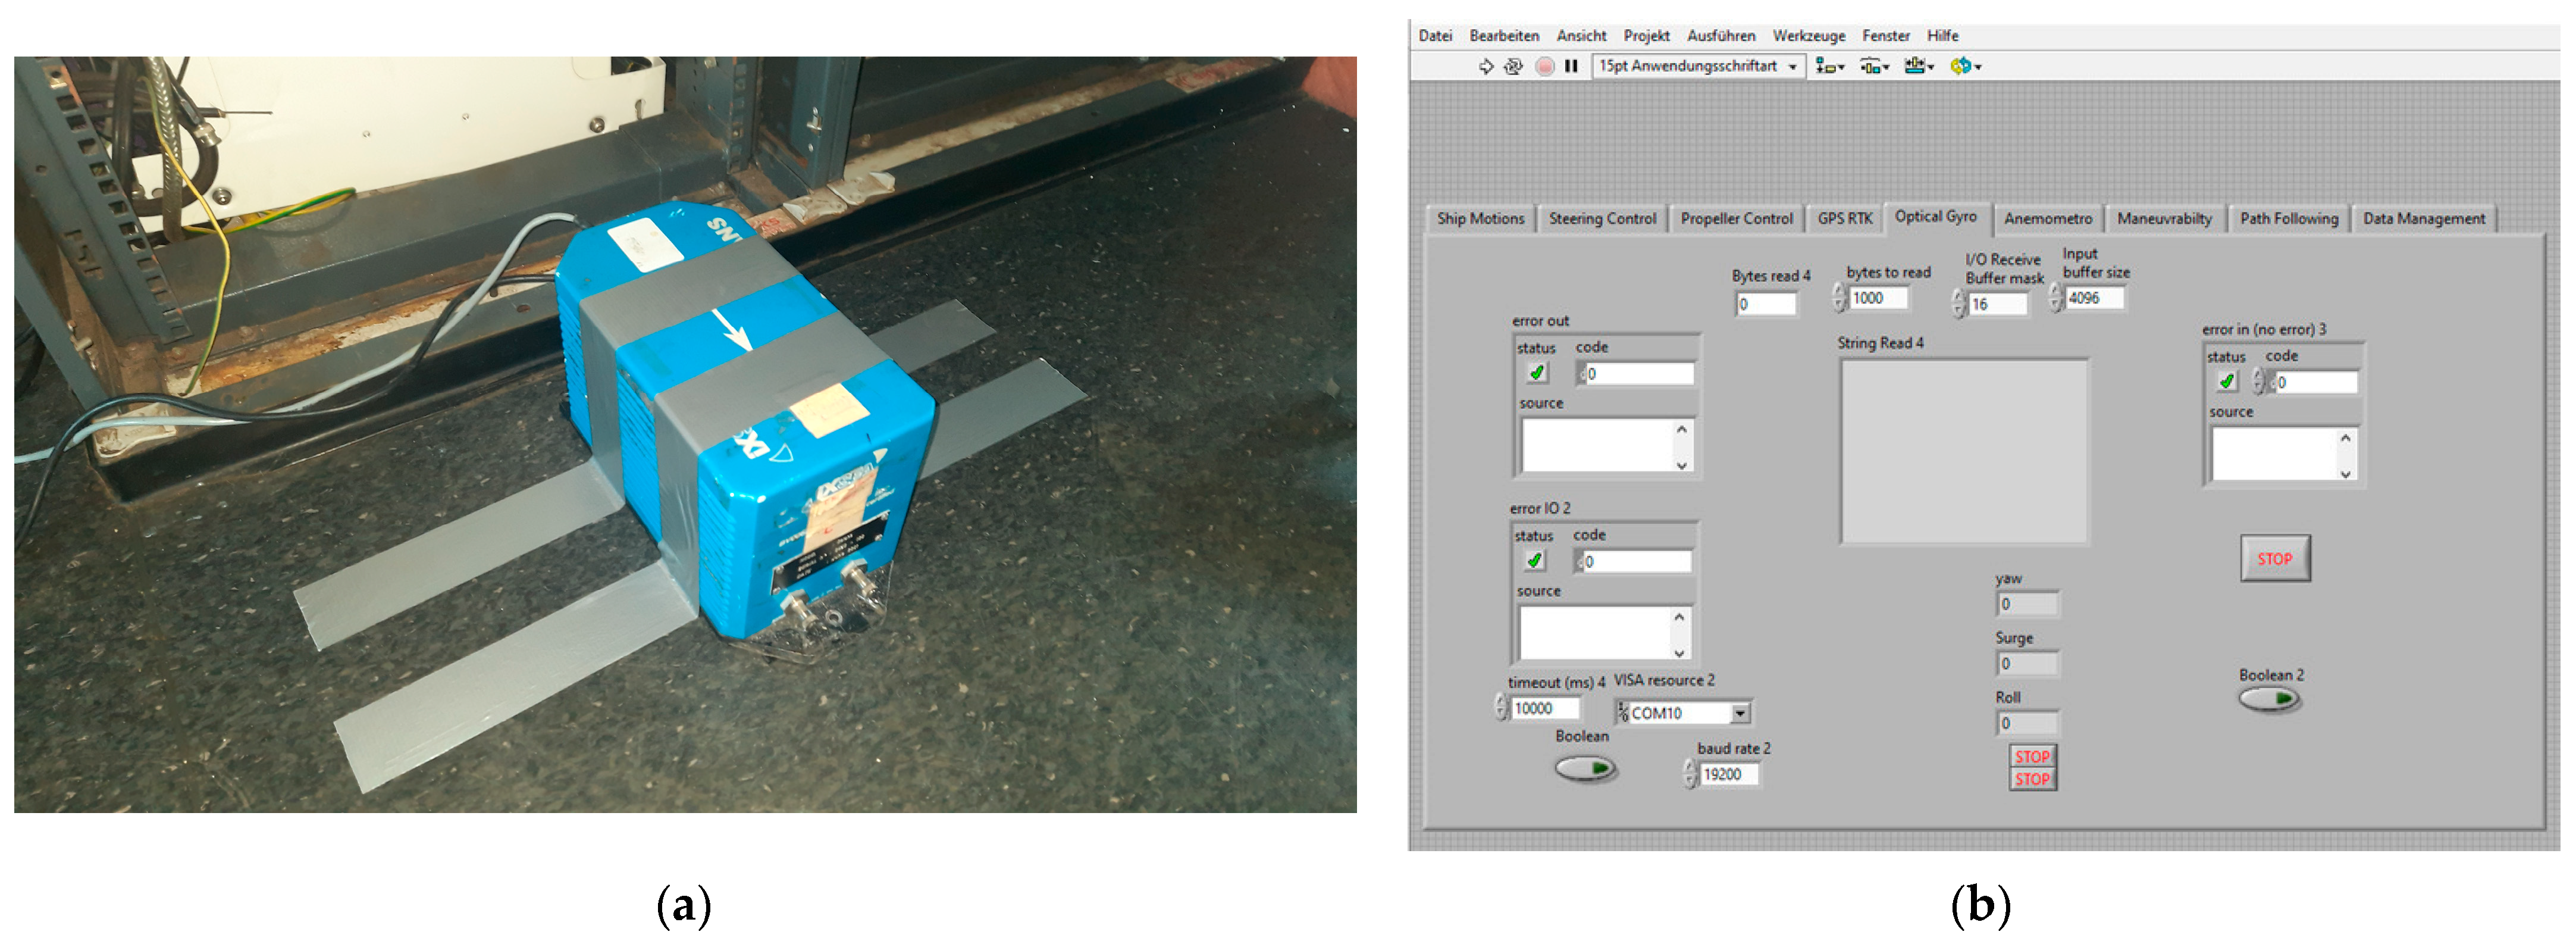Image resolution: width=2576 pixels, height=944 pixels.
Task: Click the Run arrow icon
Action: [x=1486, y=66]
